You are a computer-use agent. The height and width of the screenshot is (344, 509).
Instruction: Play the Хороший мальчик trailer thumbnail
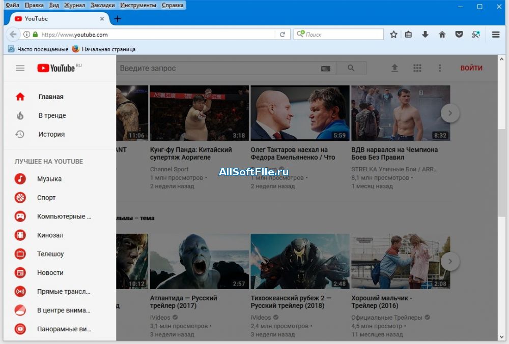click(x=401, y=261)
